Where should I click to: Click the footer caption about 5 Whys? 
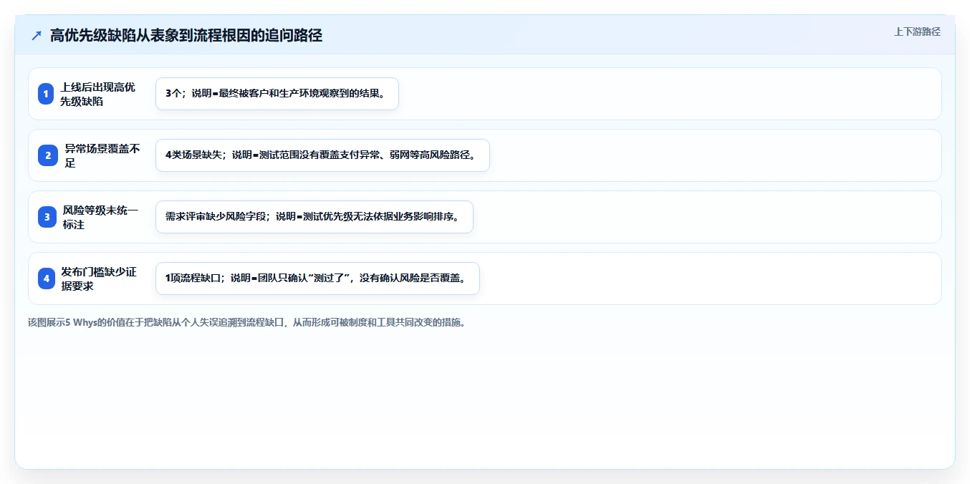(247, 322)
